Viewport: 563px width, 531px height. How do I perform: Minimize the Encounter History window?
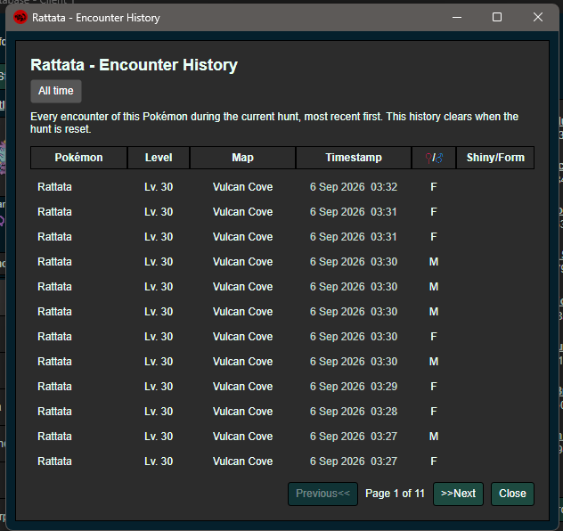point(457,17)
